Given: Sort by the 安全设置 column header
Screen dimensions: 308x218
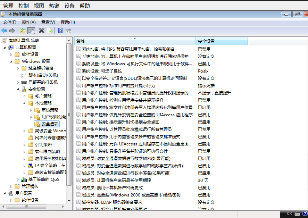Looking at the screenshot, I should point(222,41).
